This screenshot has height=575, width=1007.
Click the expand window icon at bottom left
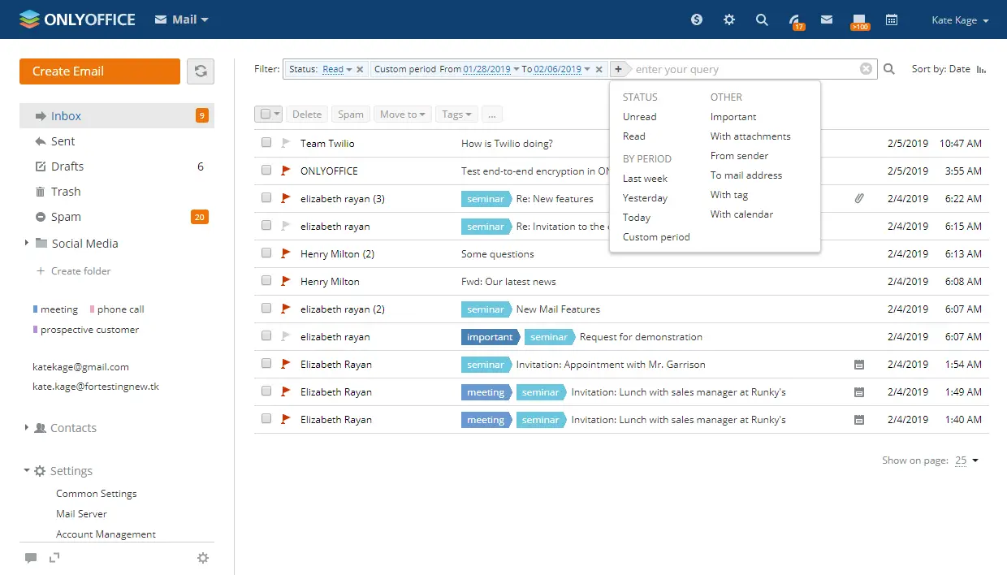54,558
